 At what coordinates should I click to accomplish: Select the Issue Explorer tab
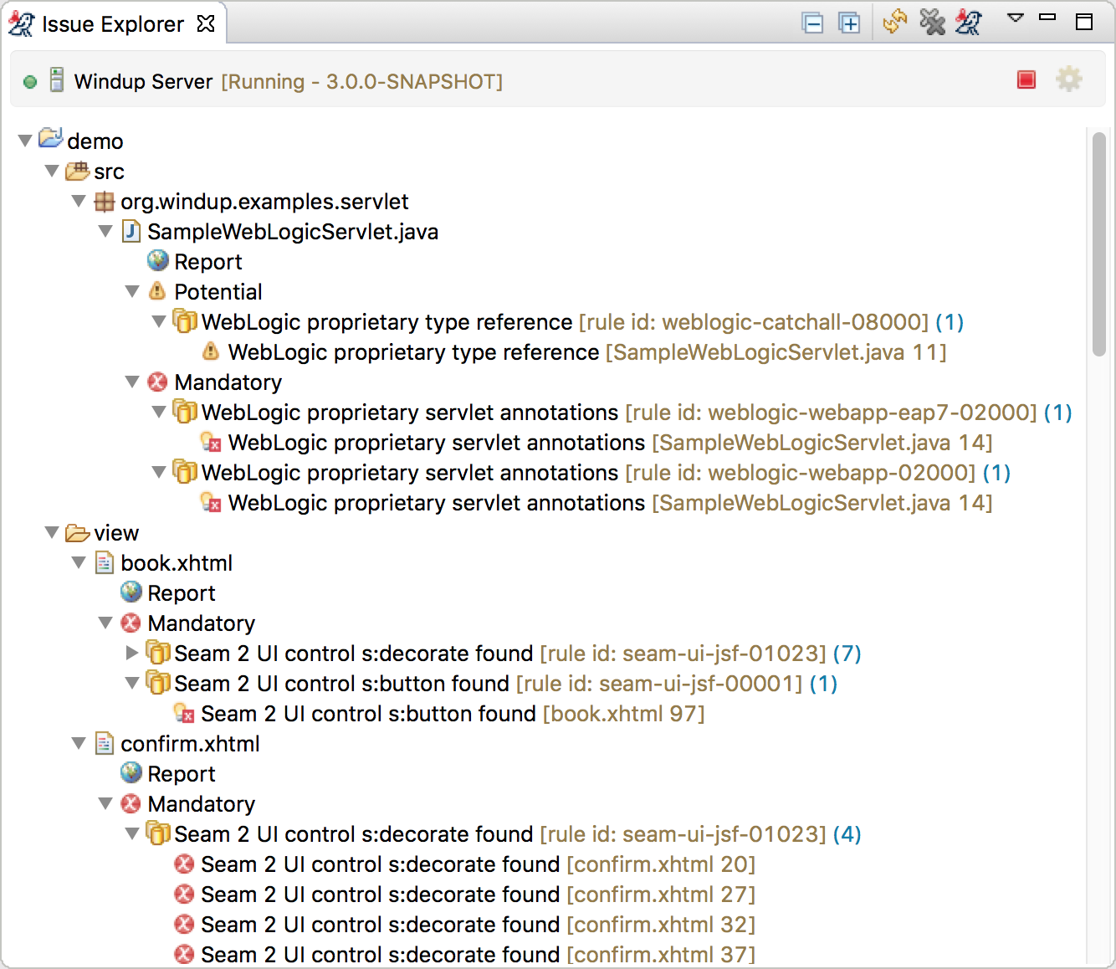point(112,24)
